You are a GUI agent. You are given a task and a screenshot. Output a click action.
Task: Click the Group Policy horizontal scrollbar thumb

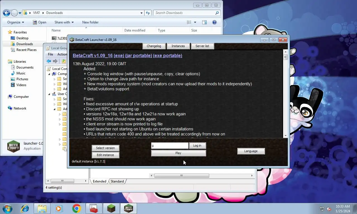pyautogui.click(x=182, y=176)
